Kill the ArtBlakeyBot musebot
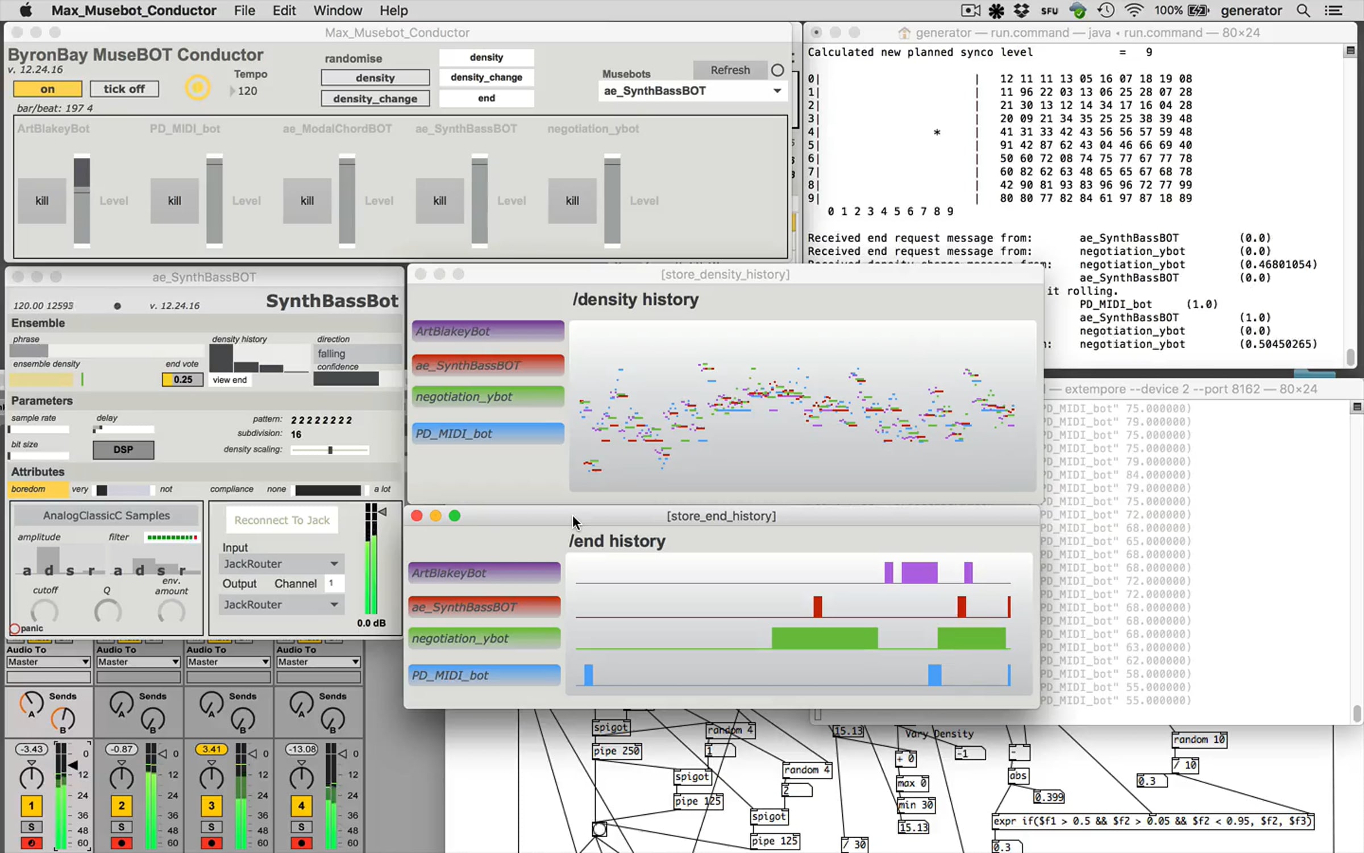Viewport: 1364px width, 853px height. pos(41,201)
